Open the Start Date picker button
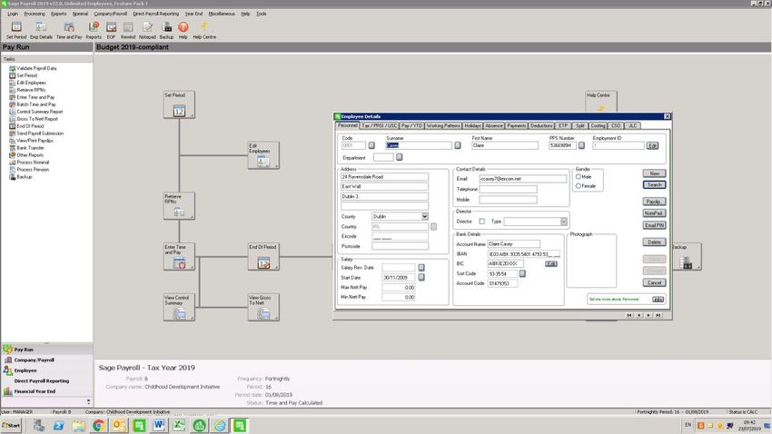Screen dimensions: 772x434 coord(421,277)
